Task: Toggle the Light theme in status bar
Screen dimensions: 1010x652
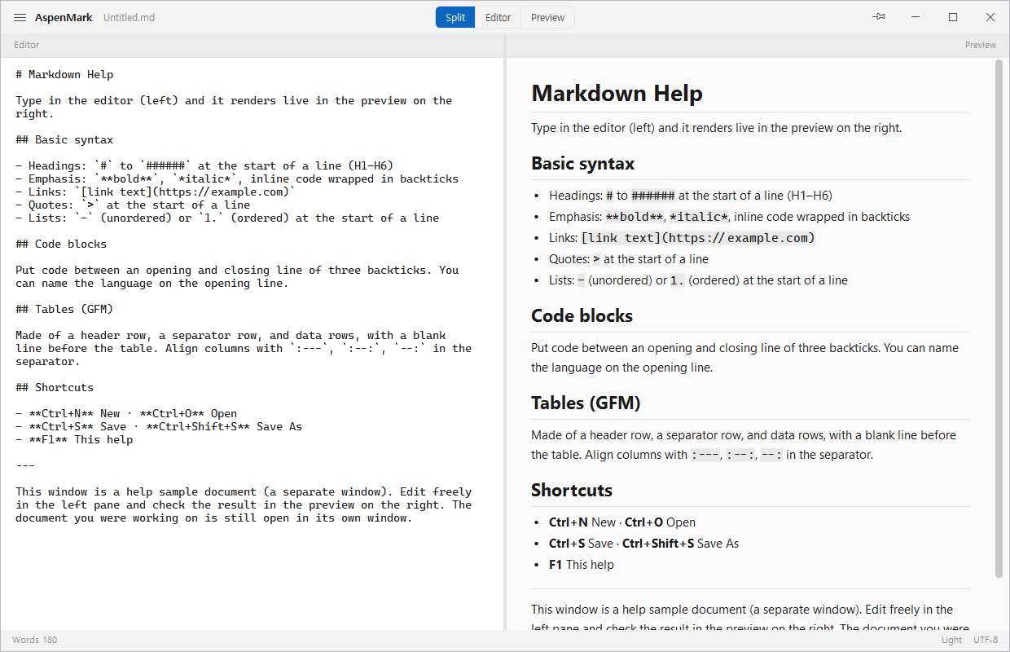Action: pos(951,640)
